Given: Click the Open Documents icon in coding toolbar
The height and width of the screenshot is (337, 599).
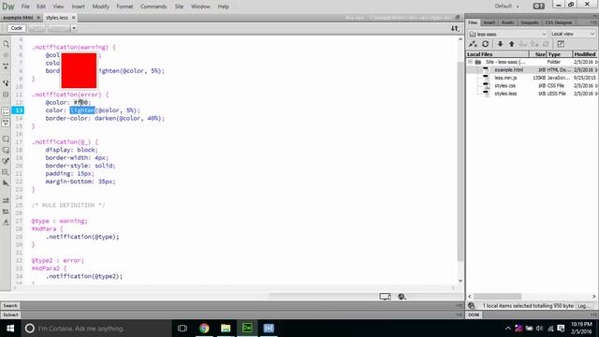Looking at the screenshot, I should point(6,44).
